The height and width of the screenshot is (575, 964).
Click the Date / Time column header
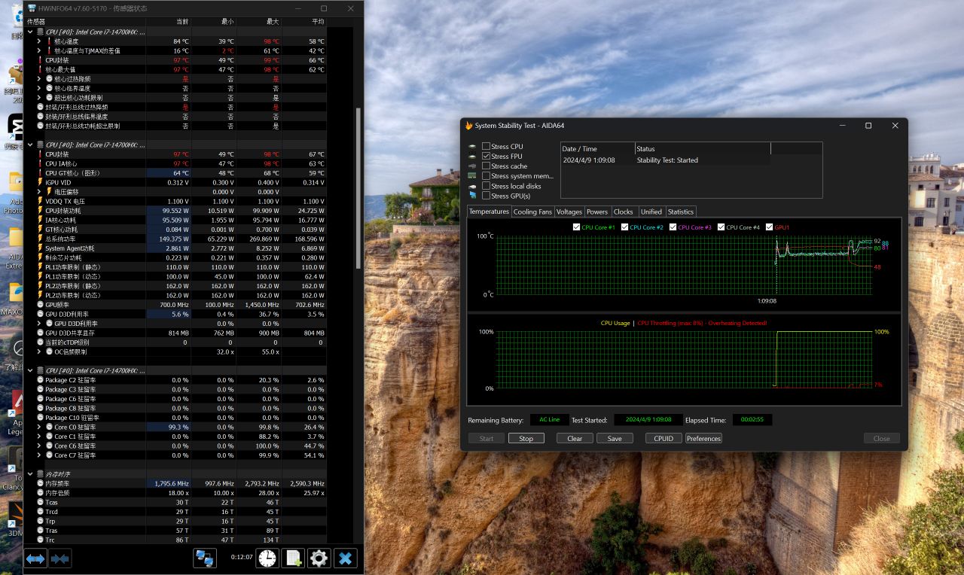click(x=597, y=149)
